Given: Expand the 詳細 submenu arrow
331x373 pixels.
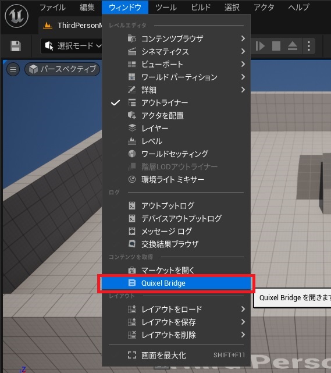Looking at the screenshot, I should coord(243,90).
